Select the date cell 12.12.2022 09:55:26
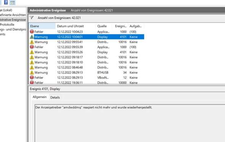This screenshot has width=225, height=142. pos(70,52)
